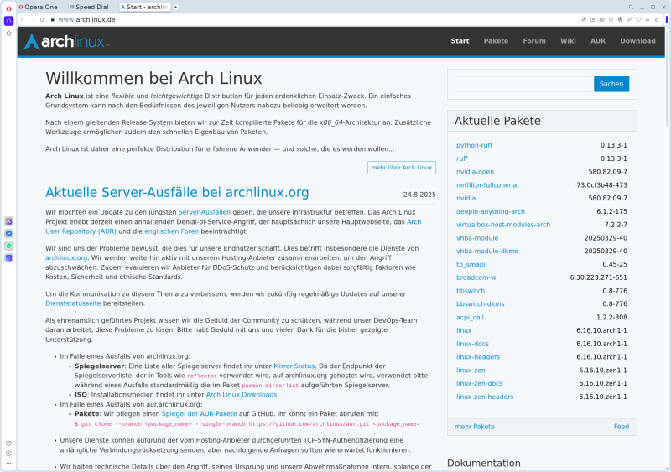
Task: Click the browser reload button
Action: [42, 19]
